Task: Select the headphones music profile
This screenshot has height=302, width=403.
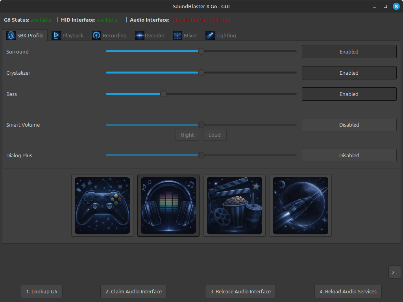Action: coord(168,205)
